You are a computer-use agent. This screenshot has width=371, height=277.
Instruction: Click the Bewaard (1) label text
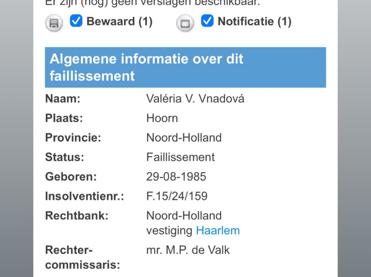[119, 22]
